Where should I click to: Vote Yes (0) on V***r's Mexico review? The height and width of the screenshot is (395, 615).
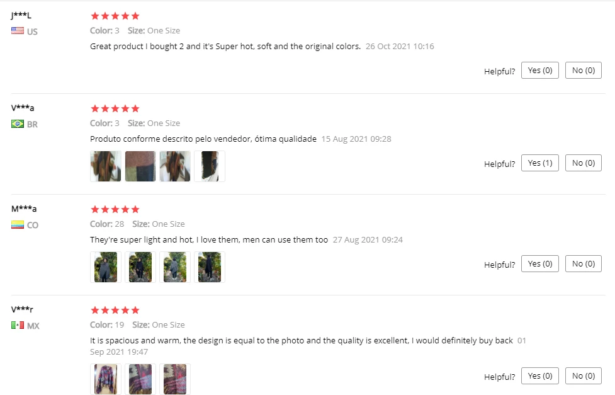[539, 375]
